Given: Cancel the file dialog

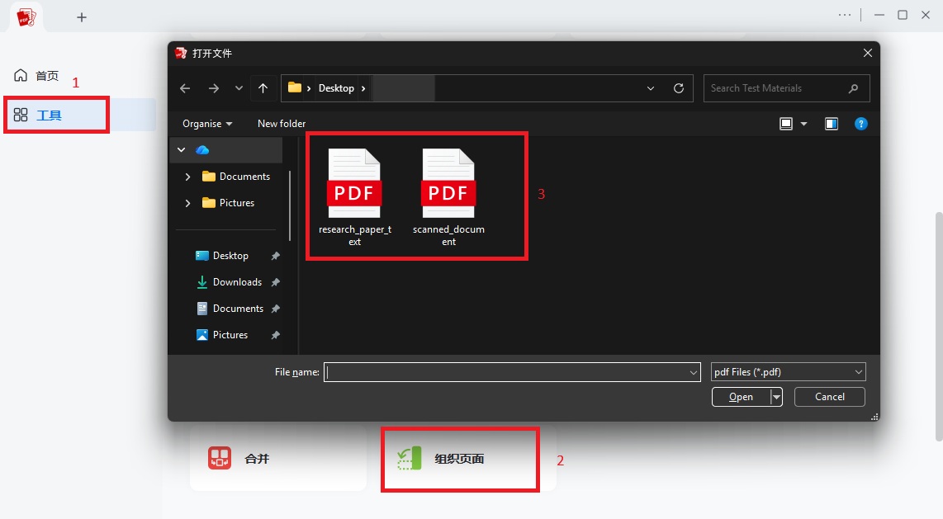Looking at the screenshot, I should click(829, 397).
